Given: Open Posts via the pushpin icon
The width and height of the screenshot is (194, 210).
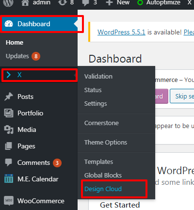Looking at the screenshot, I should [x=9, y=97].
